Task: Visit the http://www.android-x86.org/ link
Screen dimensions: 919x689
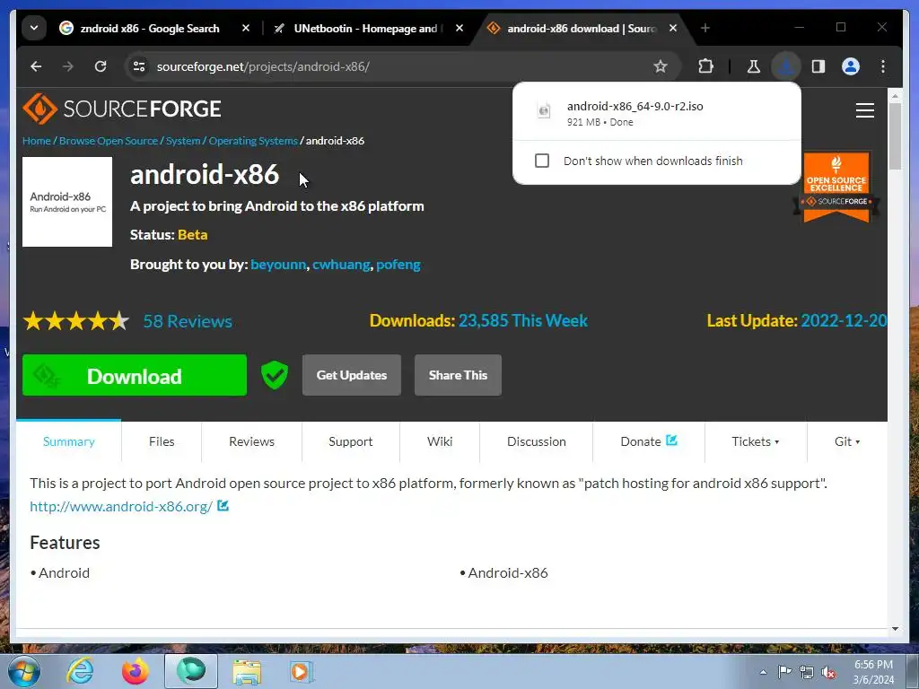Action: (121, 506)
